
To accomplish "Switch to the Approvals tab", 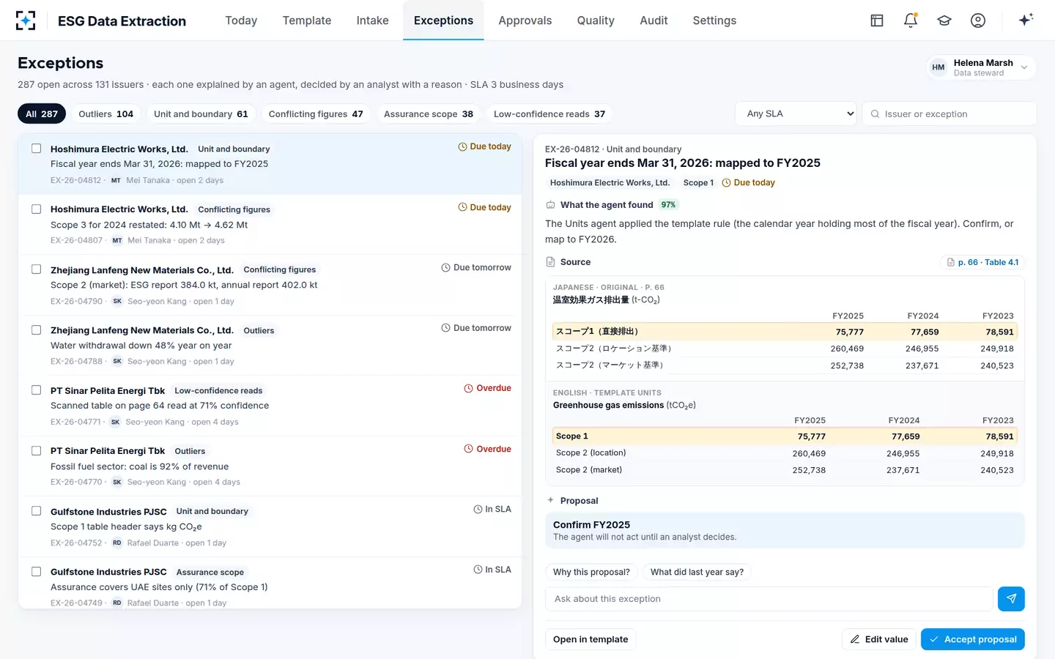I will click(525, 21).
